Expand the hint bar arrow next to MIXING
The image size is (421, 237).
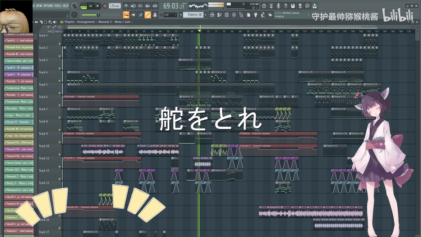[x=308, y=14]
